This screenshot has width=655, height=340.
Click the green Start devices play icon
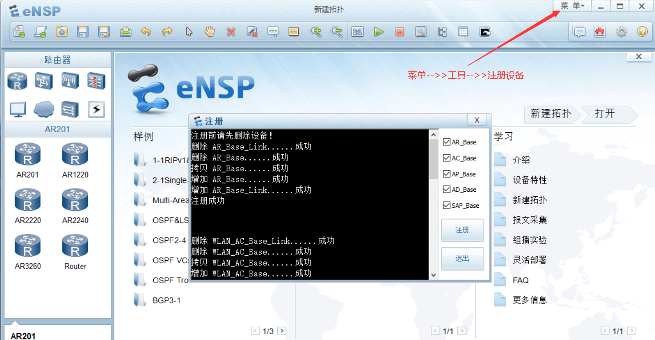(x=379, y=32)
